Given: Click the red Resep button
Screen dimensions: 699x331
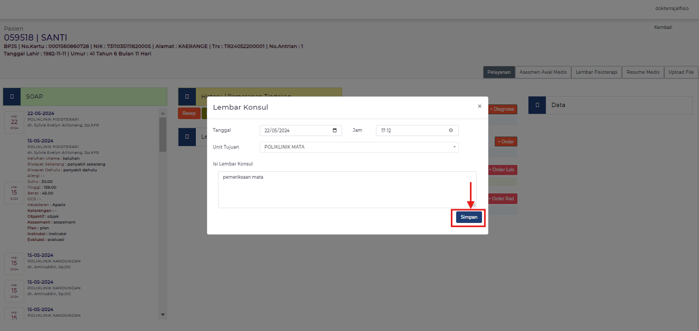Looking at the screenshot, I should (189, 113).
